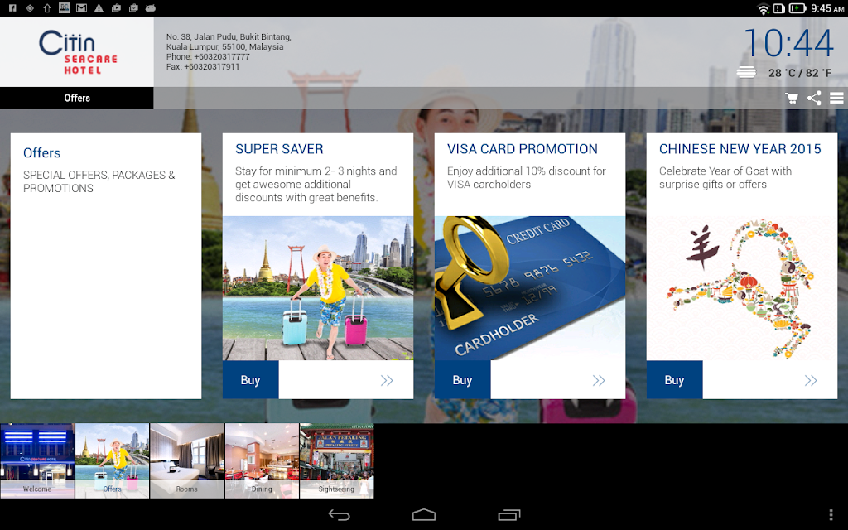The height and width of the screenshot is (530, 848).
Task: Open the hamburger menu icon
Action: pos(836,98)
